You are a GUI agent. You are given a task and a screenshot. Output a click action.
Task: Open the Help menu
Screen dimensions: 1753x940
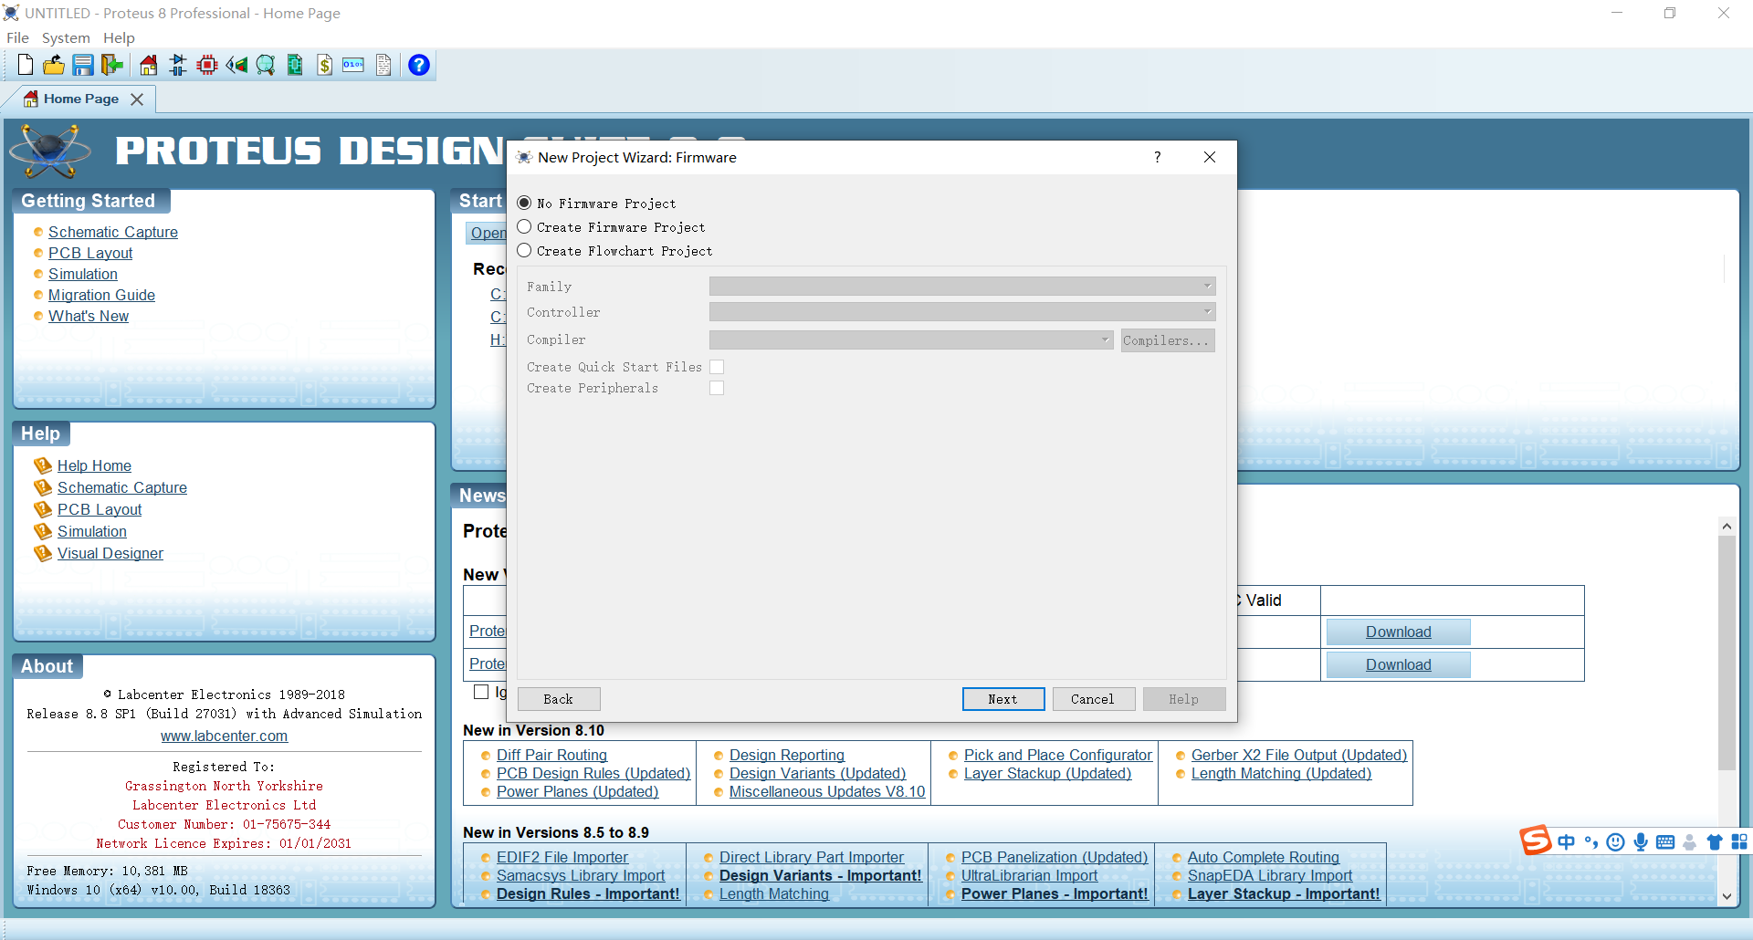119,37
